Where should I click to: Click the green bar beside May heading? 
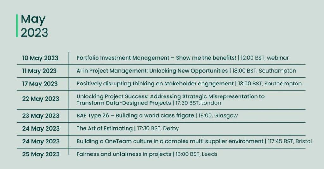tap(17, 26)
